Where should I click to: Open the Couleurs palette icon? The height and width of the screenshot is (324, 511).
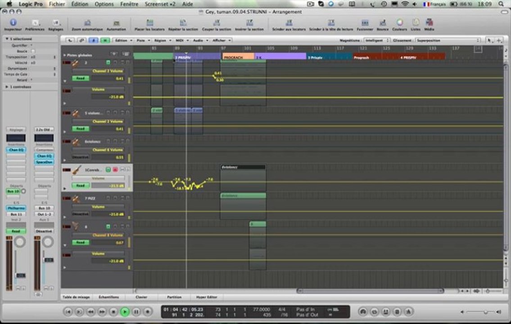[x=399, y=22]
